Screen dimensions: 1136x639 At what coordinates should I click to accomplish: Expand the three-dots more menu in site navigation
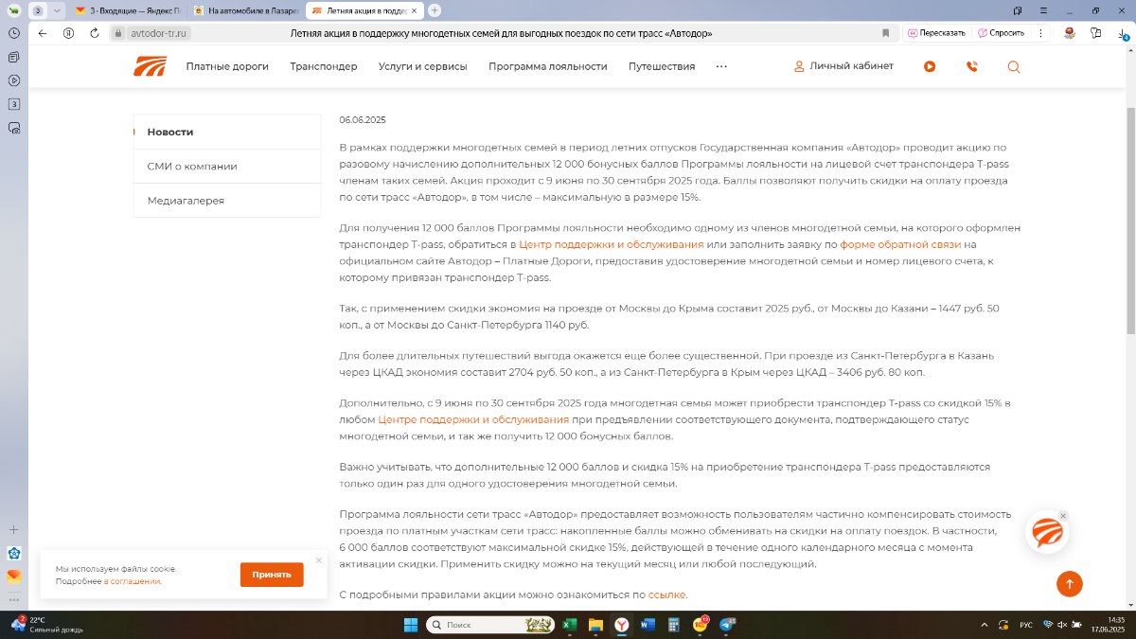coord(721,66)
